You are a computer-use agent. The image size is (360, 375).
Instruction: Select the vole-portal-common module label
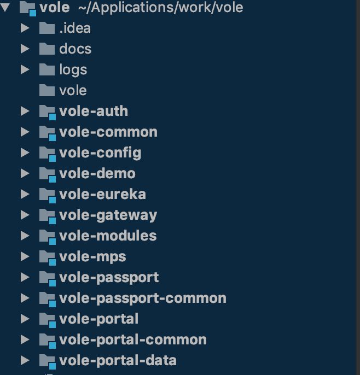[x=132, y=339]
